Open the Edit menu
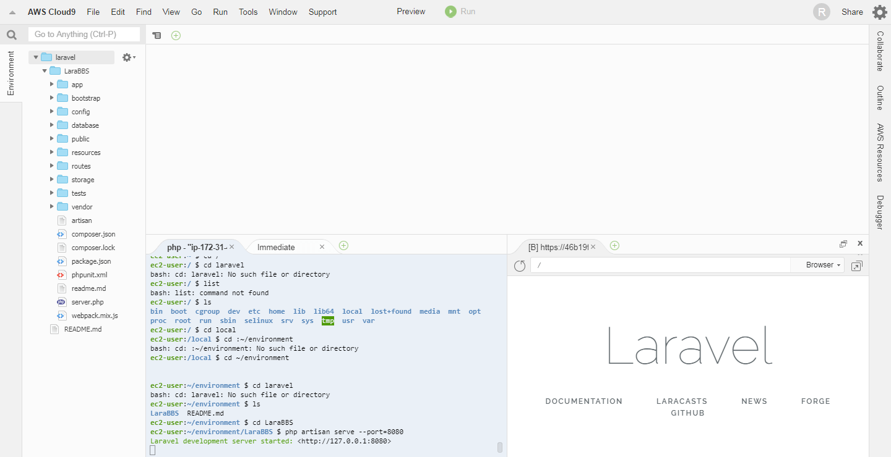This screenshot has height=457, width=891. pyautogui.click(x=118, y=12)
